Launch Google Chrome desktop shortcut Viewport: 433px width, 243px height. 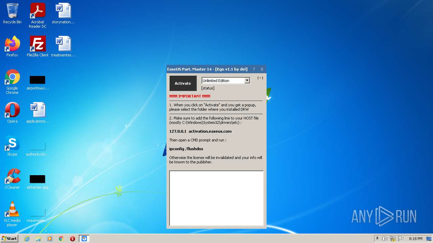click(12, 82)
